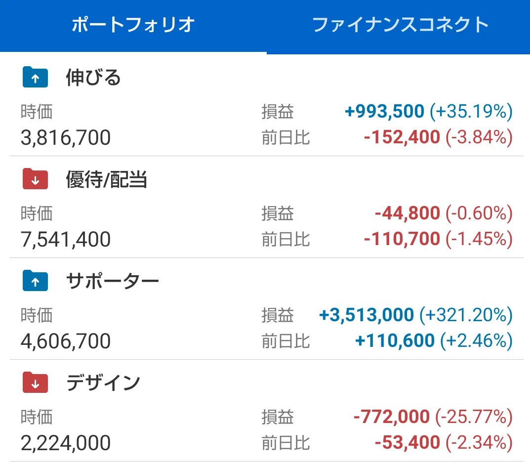Switch to the ファイナンスコネクト tab
The image size is (530, 465).
(400, 25)
